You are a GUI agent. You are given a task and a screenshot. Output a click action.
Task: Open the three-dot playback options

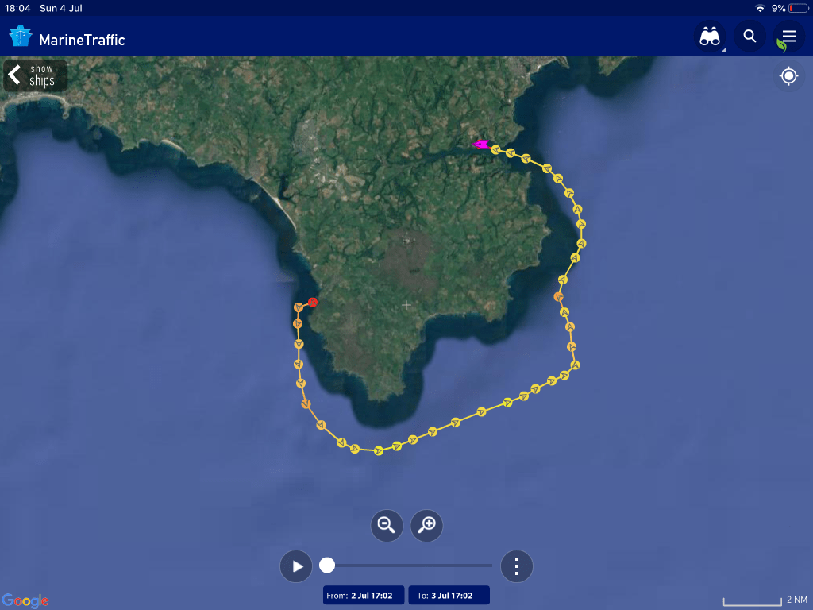tap(516, 566)
